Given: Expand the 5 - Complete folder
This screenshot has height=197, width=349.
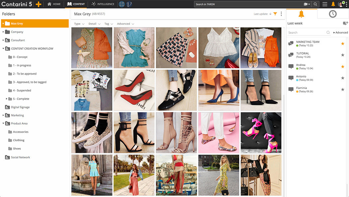Looking at the screenshot, I should [x=7, y=99].
